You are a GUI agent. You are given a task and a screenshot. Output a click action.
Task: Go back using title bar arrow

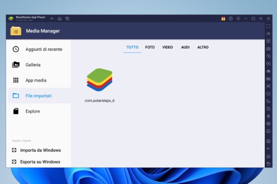click(x=52, y=19)
